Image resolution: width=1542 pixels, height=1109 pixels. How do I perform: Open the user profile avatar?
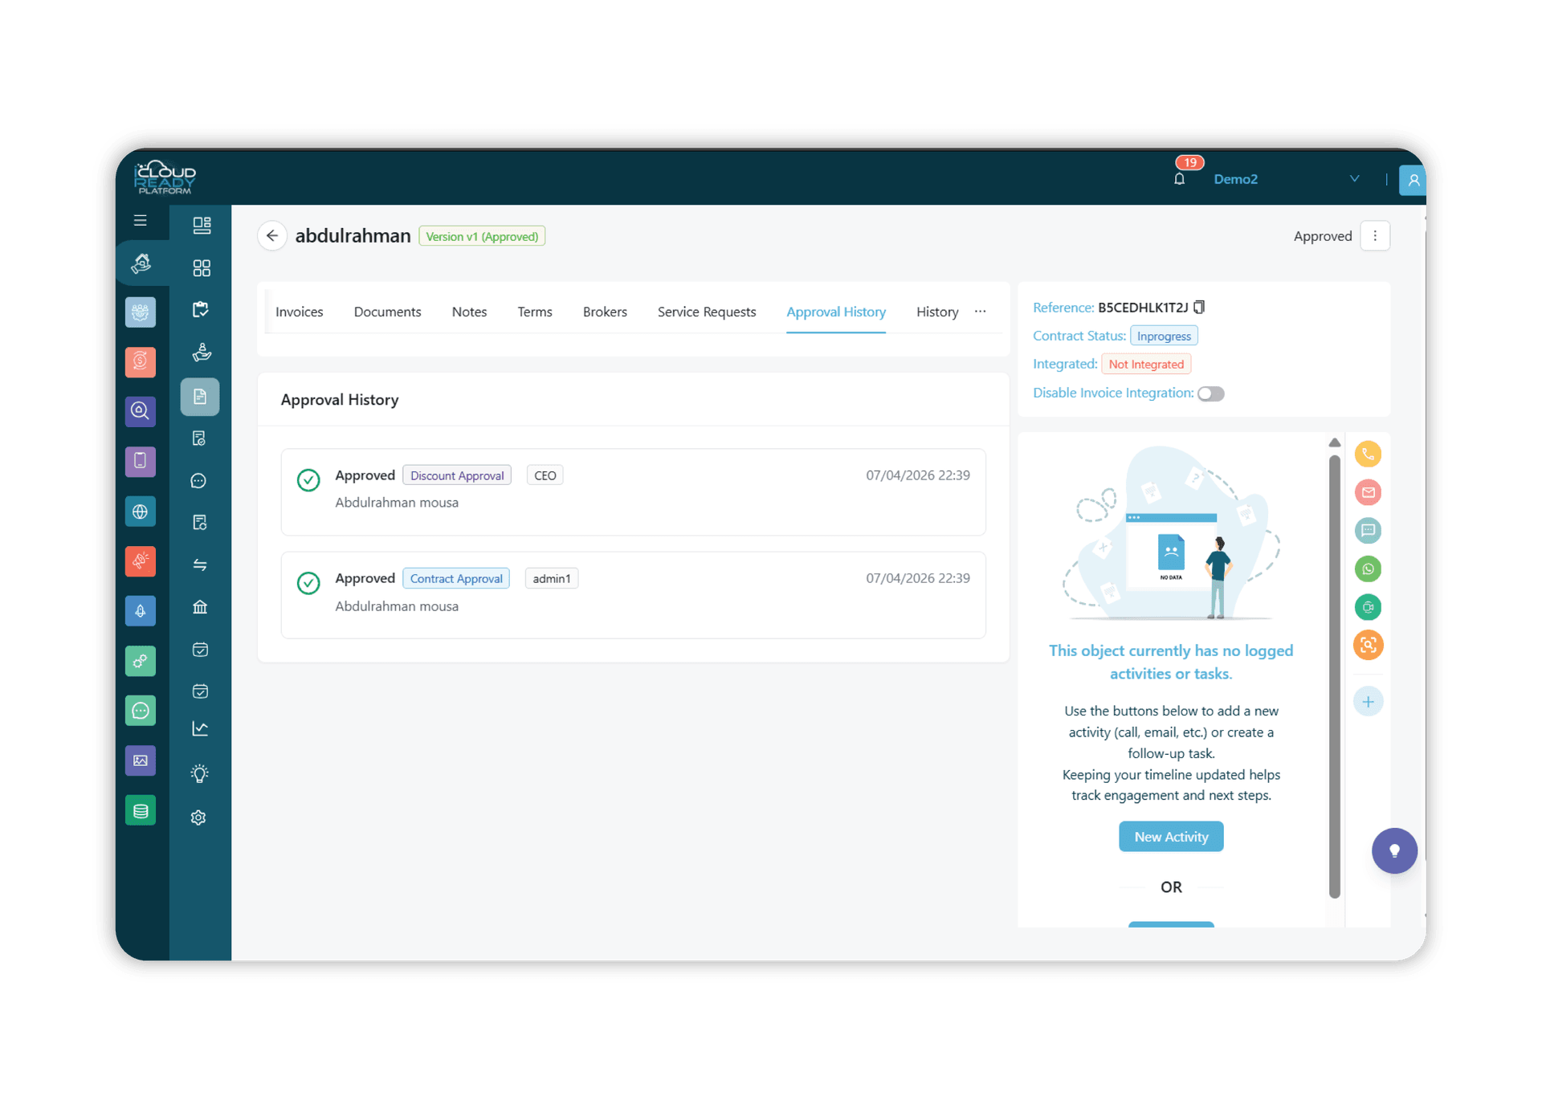point(1413,180)
